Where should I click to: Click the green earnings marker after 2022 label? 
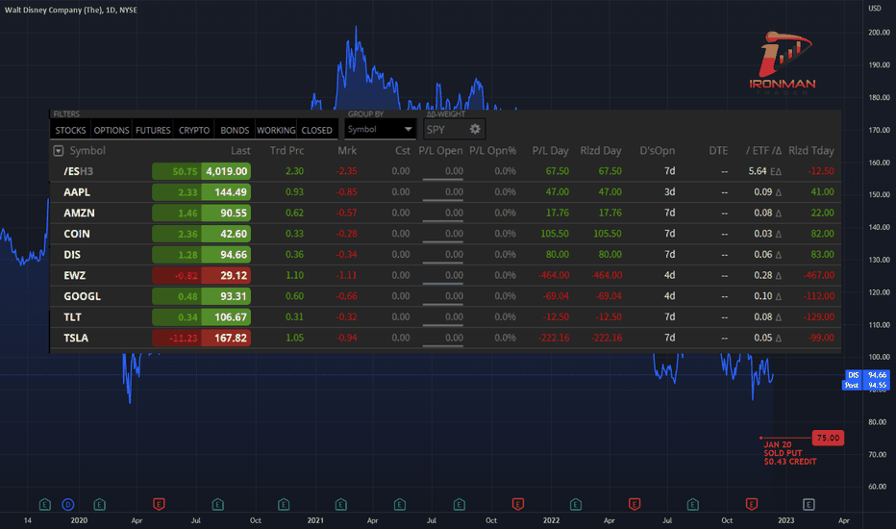tap(576, 504)
